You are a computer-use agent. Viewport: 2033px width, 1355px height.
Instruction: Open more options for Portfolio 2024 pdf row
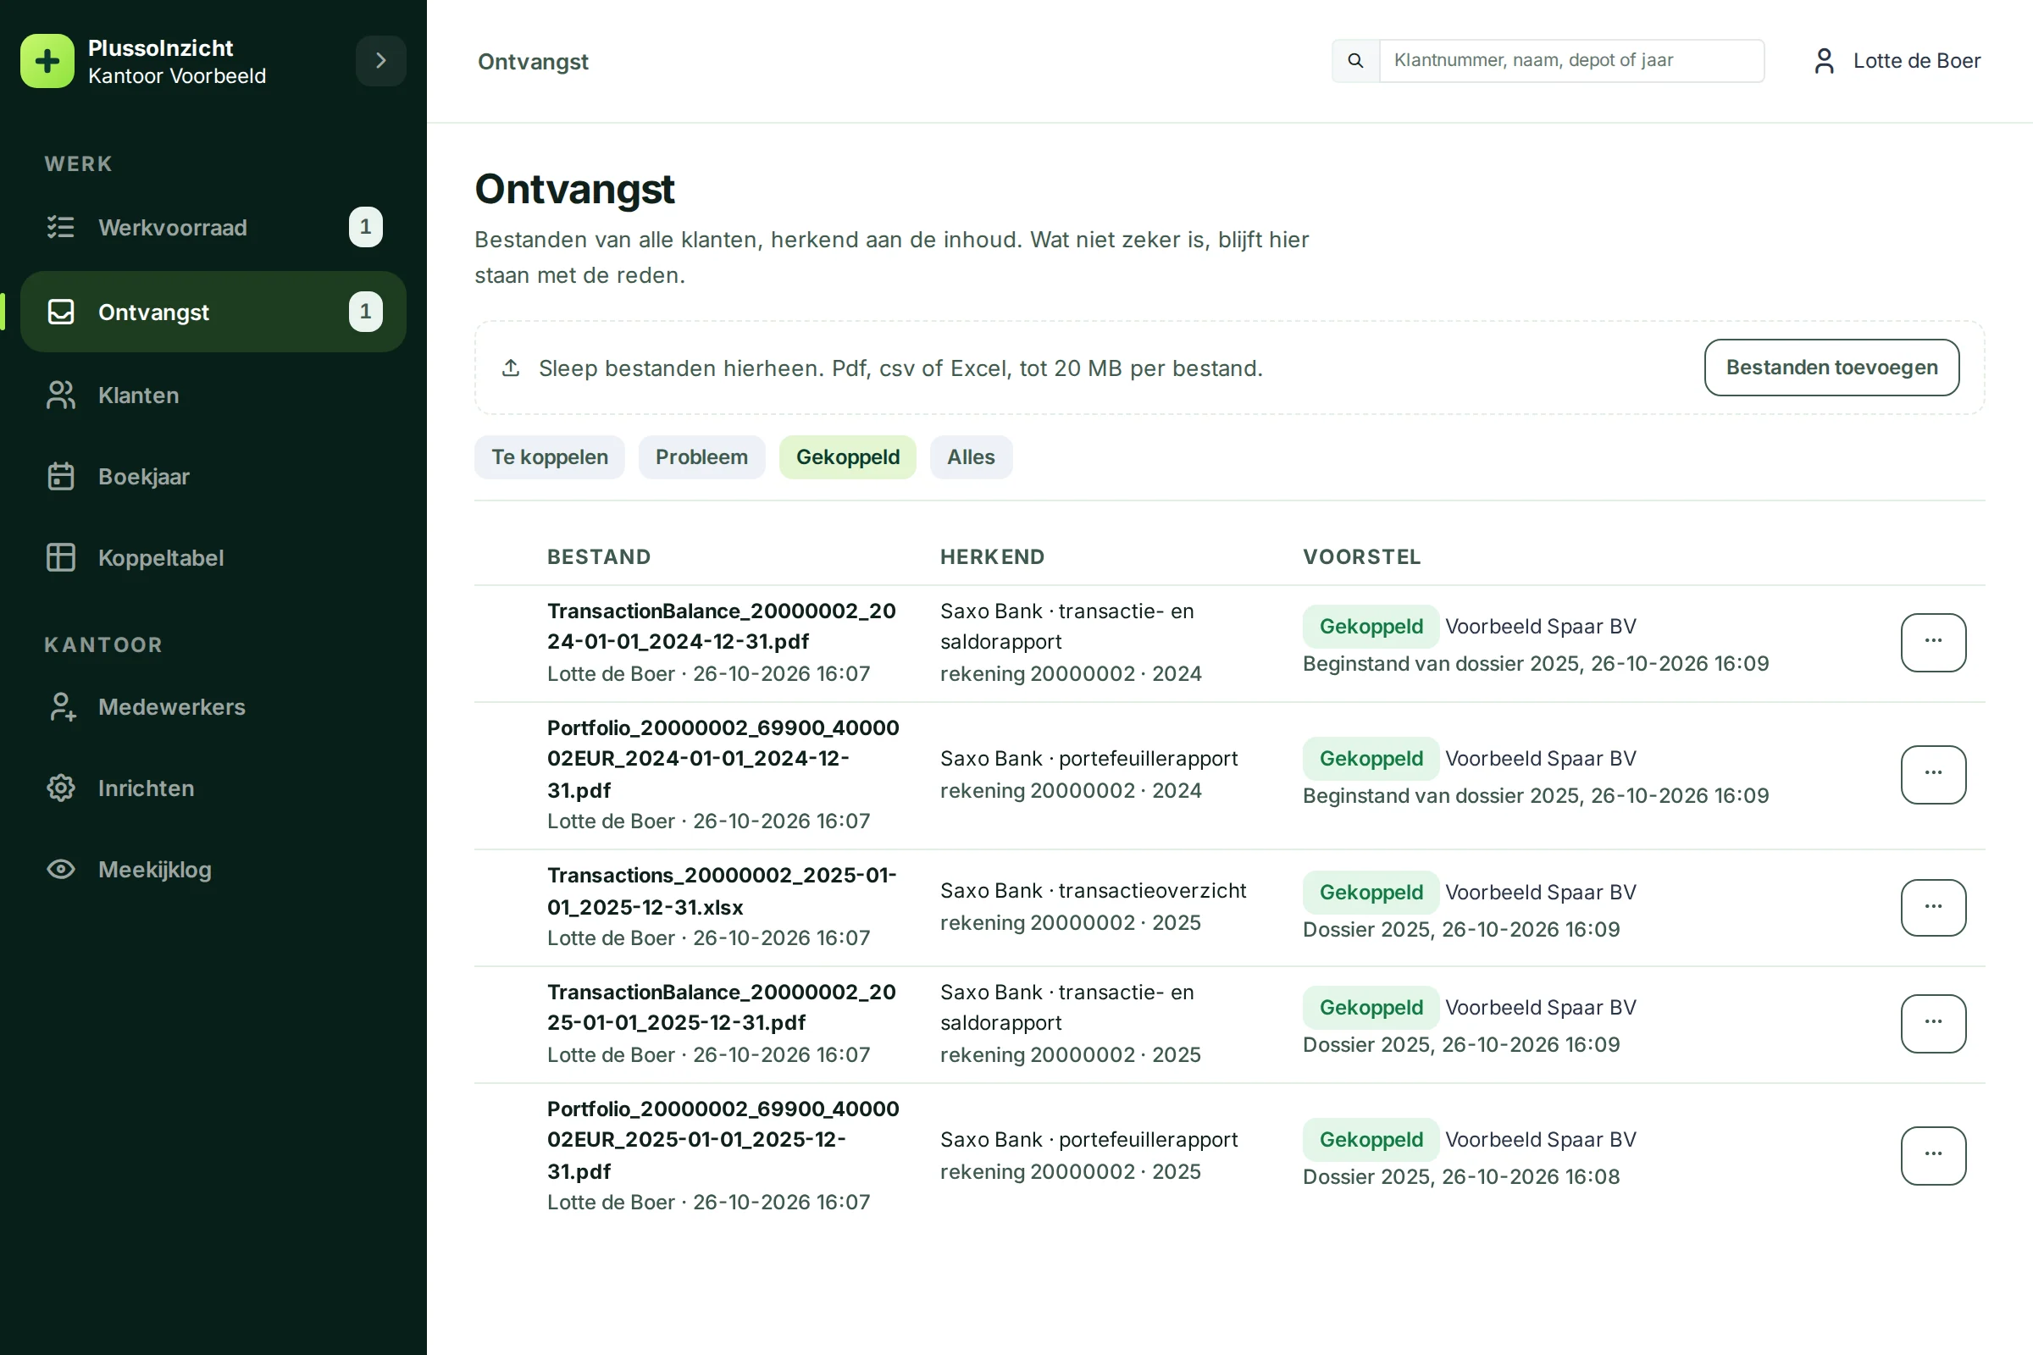pos(1934,774)
